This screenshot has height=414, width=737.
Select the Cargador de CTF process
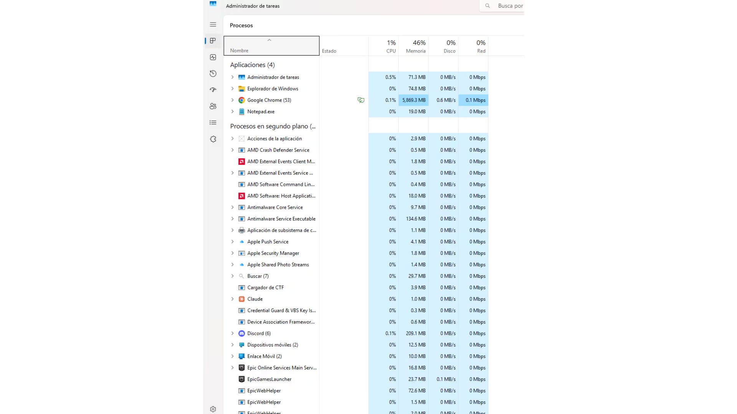tap(356, 287)
